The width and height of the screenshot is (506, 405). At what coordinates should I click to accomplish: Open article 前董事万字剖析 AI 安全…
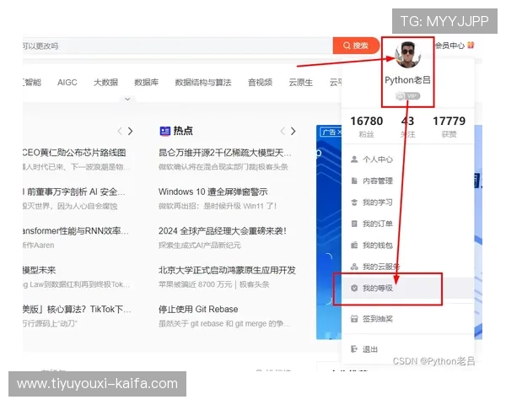pos(74,192)
